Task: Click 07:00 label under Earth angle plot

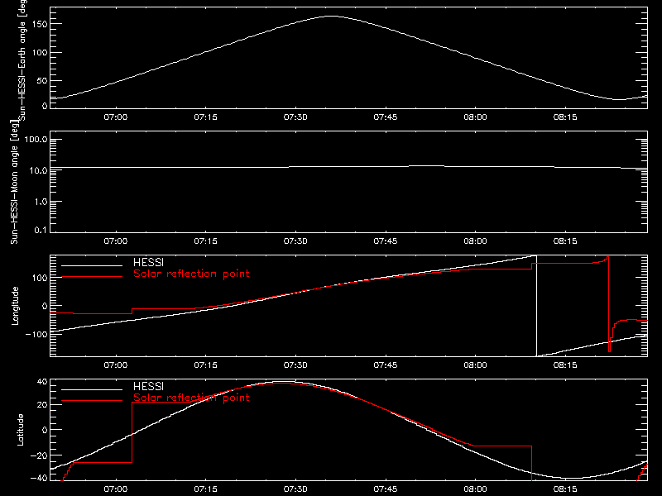Action: 116,117
